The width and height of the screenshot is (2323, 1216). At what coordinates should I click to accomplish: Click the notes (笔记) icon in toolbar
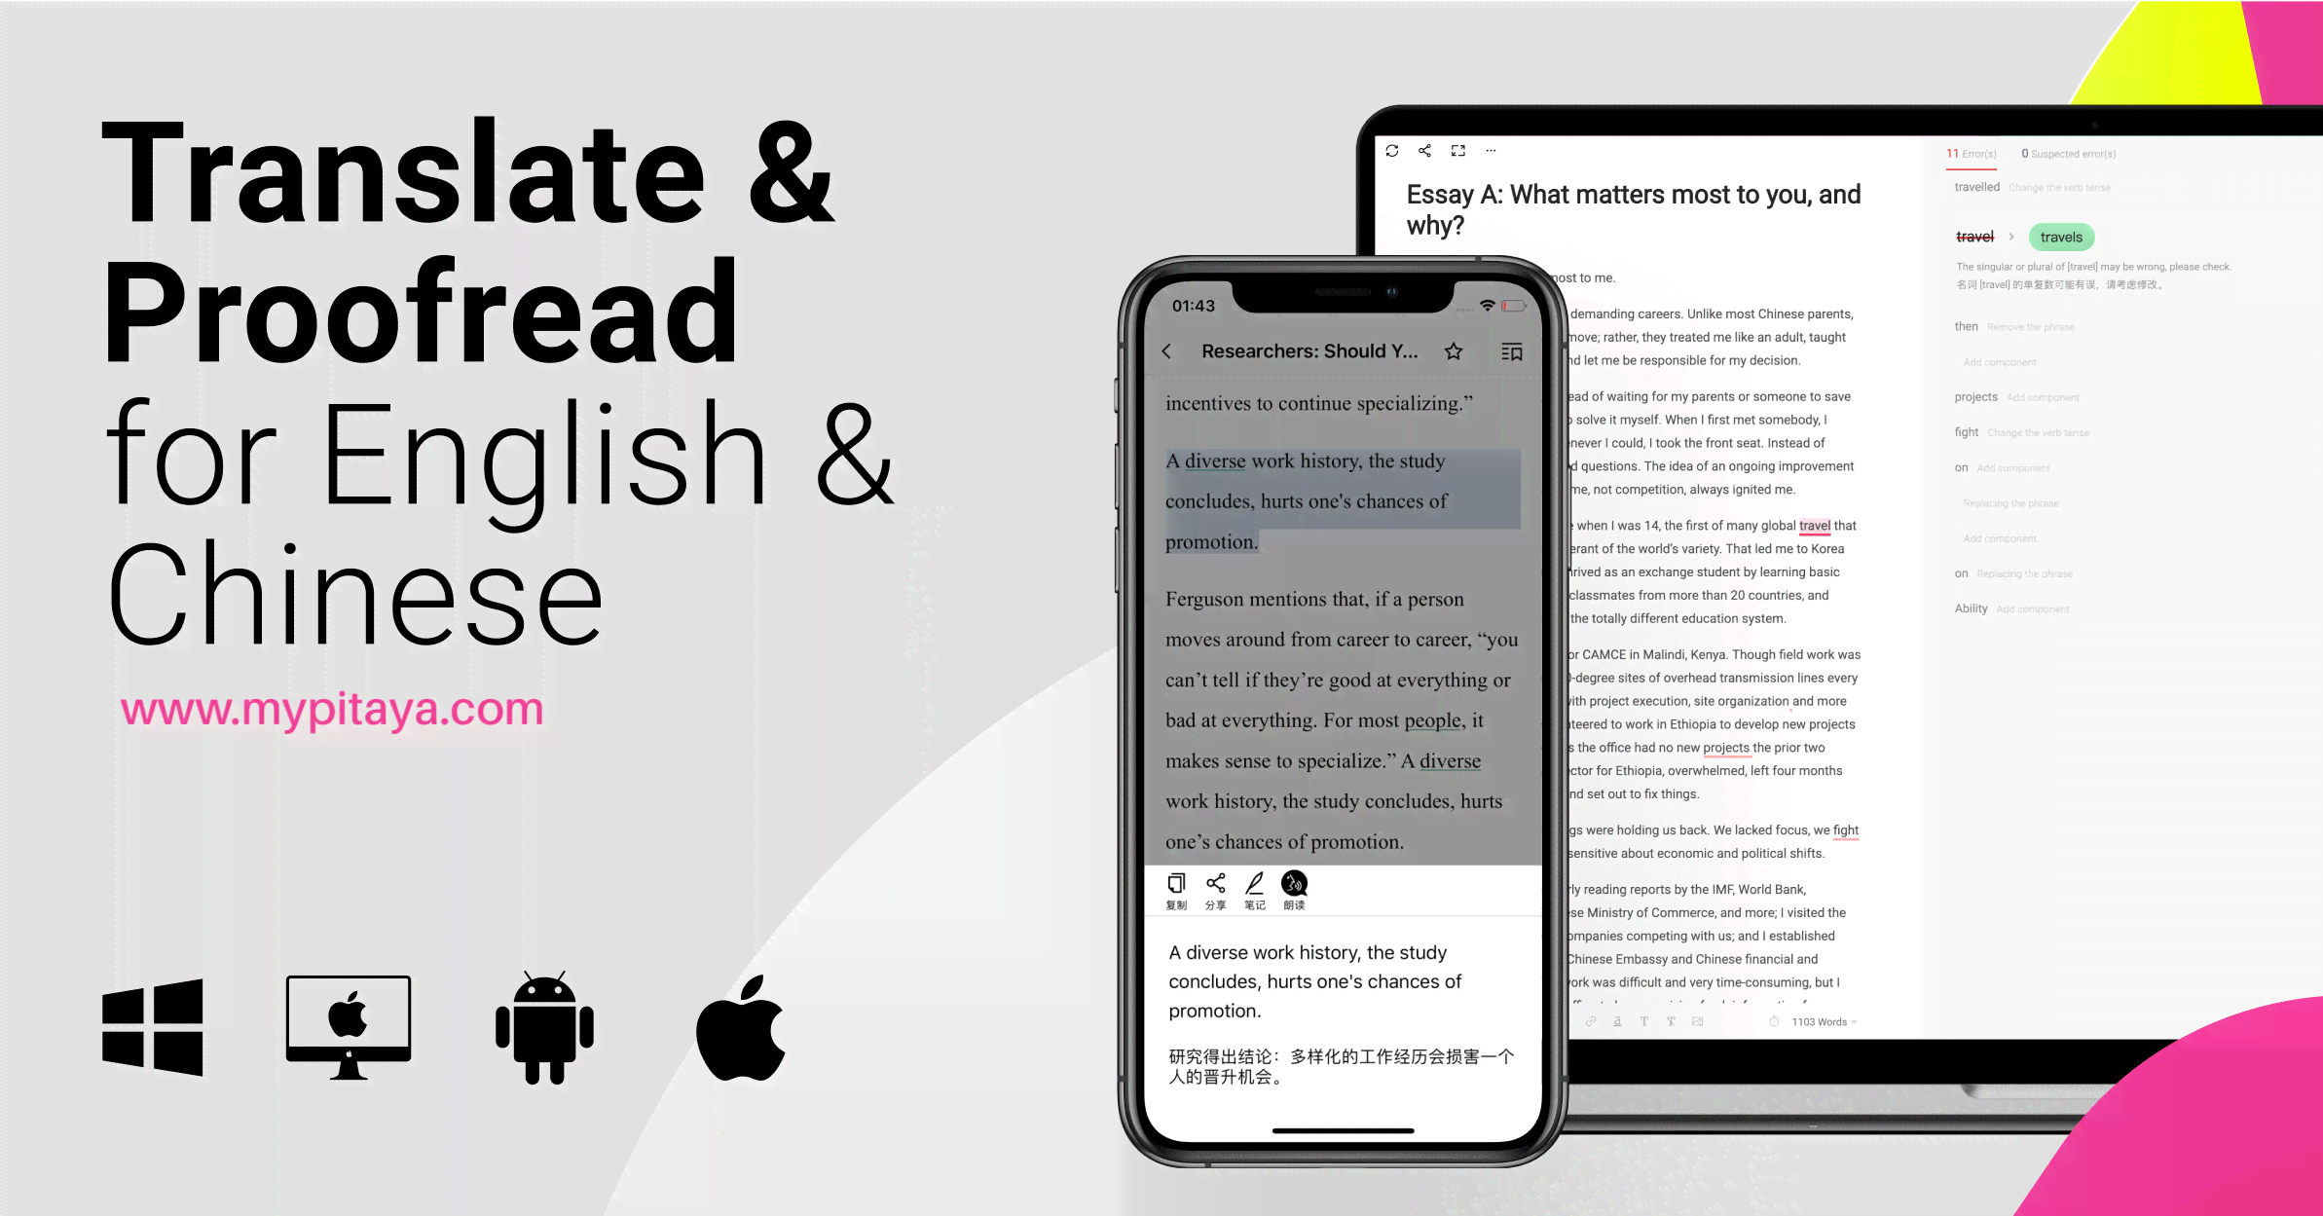tap(1254, 884)
